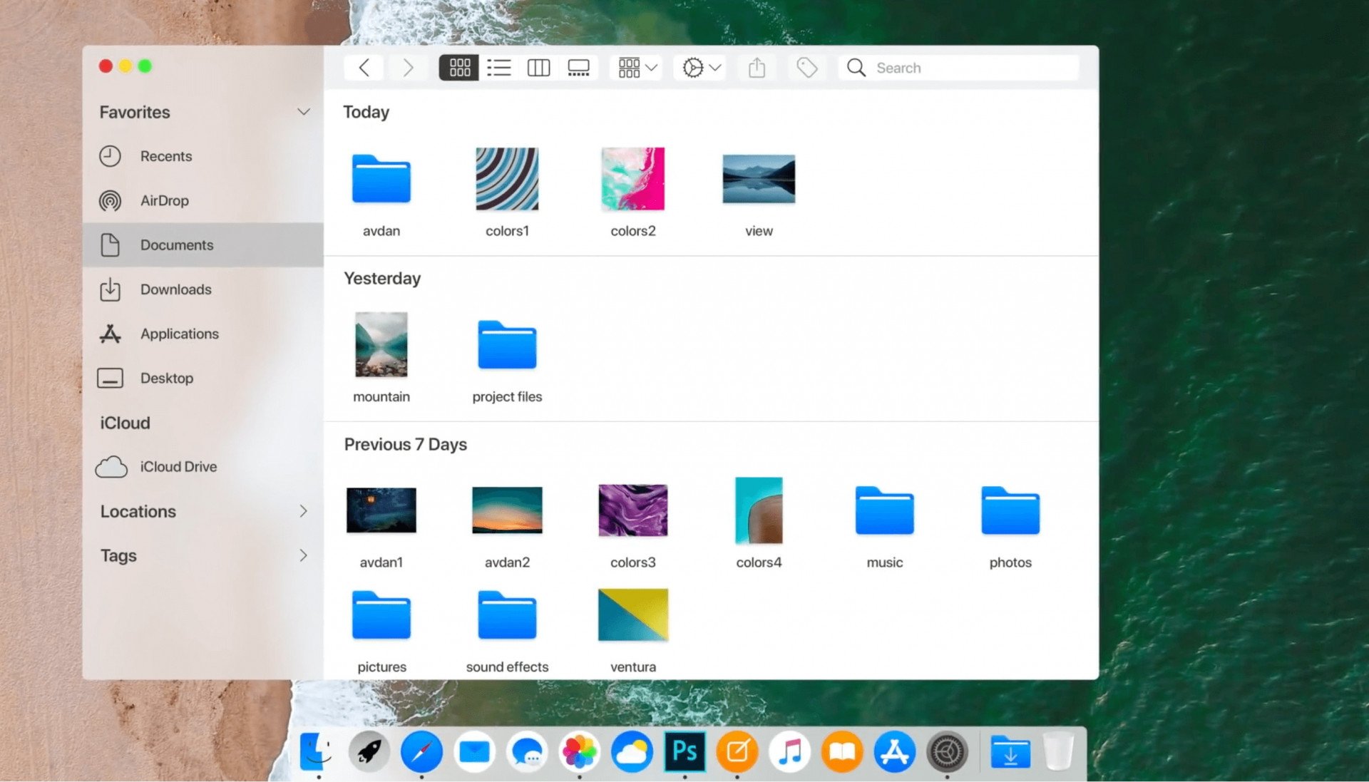Select the colors2 image thumbnail
The height and width of the screenshot is (782, 1369).
pyautogui.click(x=633, y=179)
